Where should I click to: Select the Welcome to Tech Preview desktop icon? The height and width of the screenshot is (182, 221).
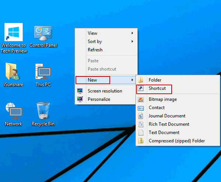coord(14,33)
